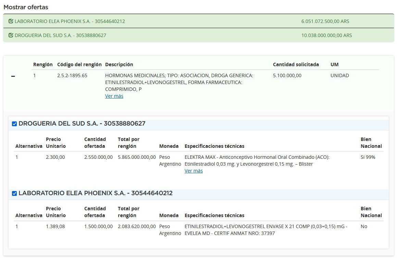Click the 'Descripción' column header
This screenshot has width=398, height=260.
pos(119,64)
